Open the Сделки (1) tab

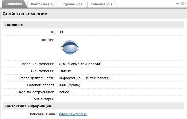tap(72, 4)
